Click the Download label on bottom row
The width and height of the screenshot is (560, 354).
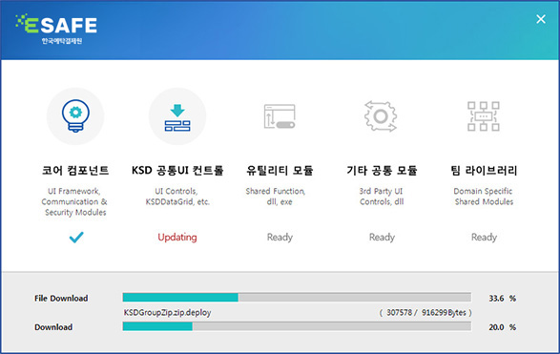click(53, 327)
